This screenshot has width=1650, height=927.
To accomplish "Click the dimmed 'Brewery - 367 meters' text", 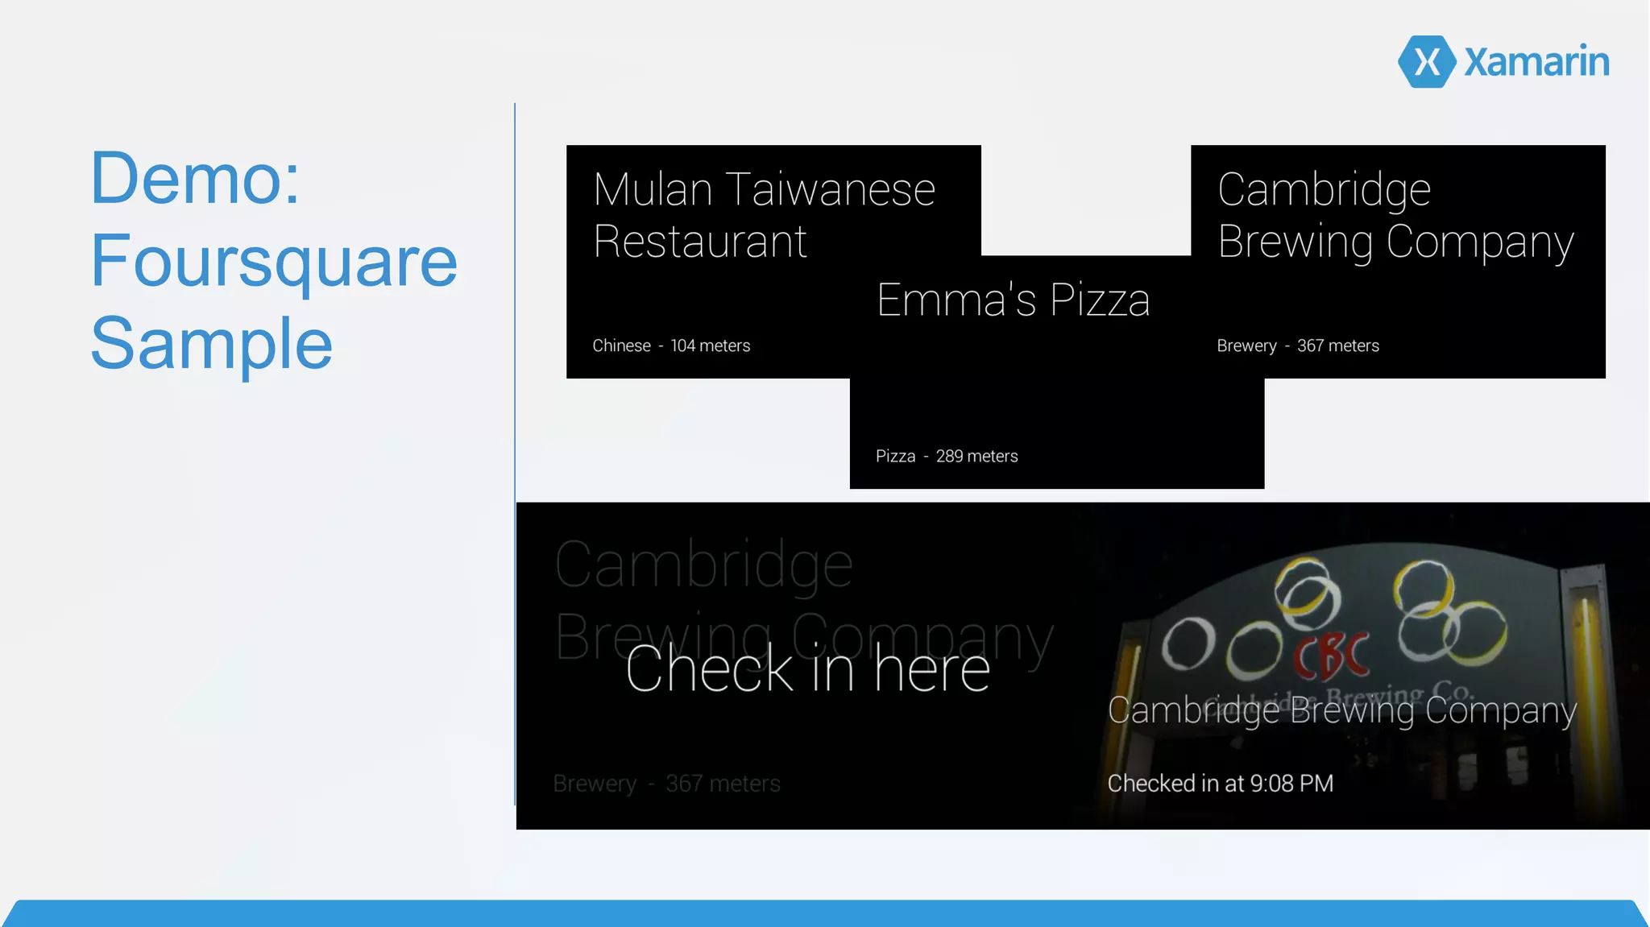I will [x=666, y=784].
